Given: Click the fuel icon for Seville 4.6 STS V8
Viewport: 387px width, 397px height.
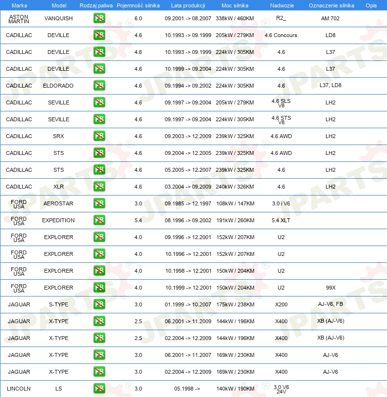Looking at the screenshot, I should tap(99, 119).
